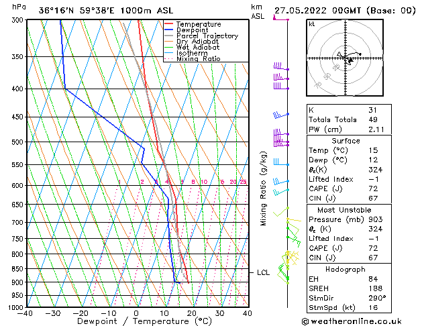Click the Most Unstable section heading

(x=344, y=210)
